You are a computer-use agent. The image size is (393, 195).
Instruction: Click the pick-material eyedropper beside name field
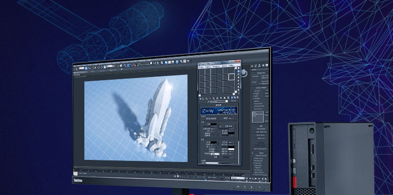[208, 102]
